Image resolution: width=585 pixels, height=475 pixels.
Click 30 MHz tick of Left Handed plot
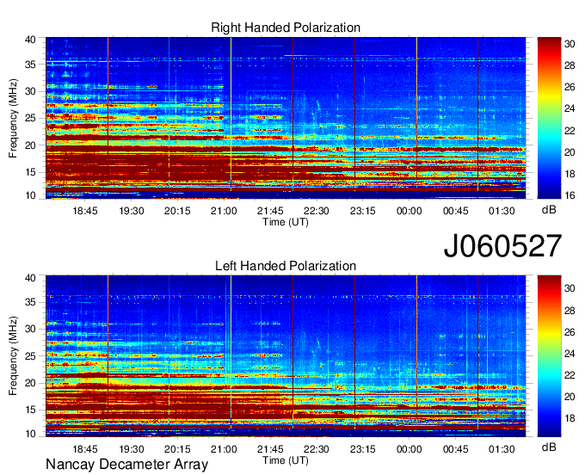coord(30,329)
